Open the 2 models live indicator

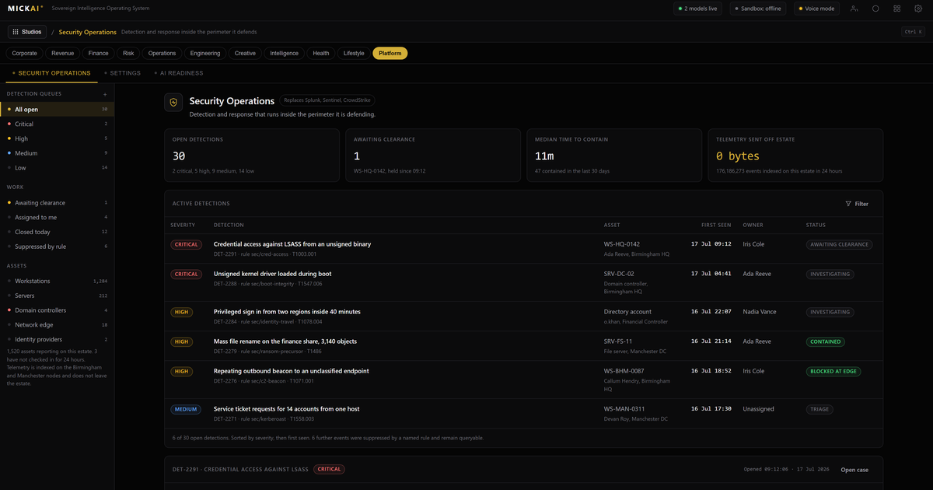pos(698,9)
